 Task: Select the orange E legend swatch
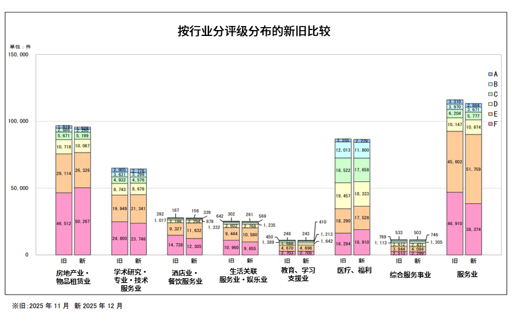coord(490,114)
